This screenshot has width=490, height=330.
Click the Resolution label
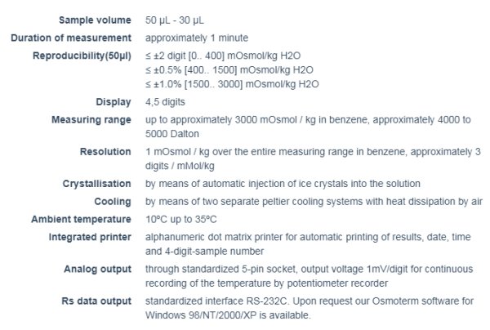(x=105, y=152)
